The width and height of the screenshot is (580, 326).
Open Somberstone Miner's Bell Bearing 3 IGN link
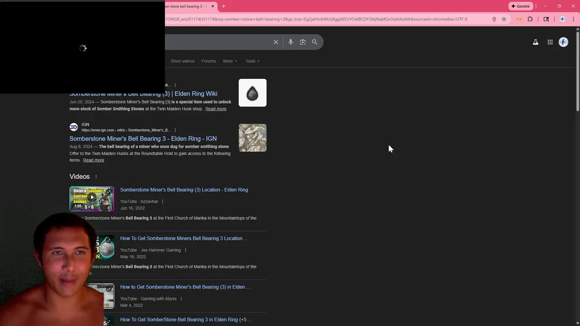coord(143,139)
